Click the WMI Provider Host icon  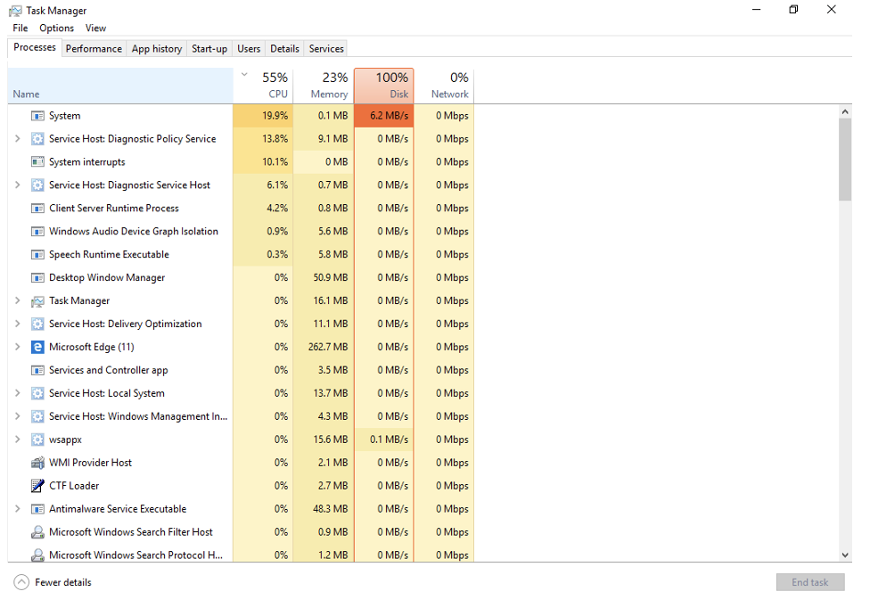[37, 462]
